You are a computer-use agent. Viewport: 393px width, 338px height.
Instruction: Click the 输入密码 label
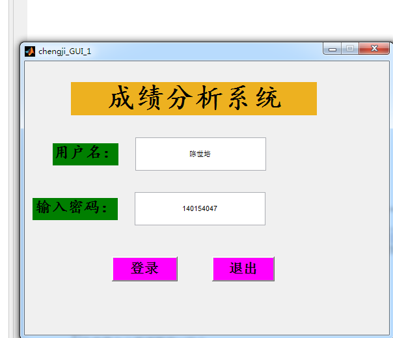click(75, 209)
